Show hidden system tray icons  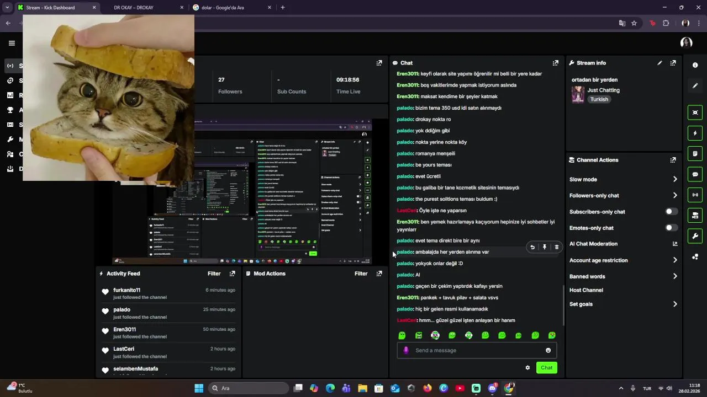(x=621, y=388)
